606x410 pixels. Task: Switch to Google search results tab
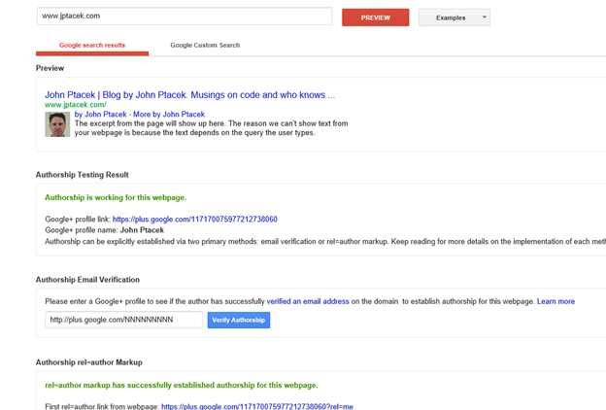click(x=92, y=46)
